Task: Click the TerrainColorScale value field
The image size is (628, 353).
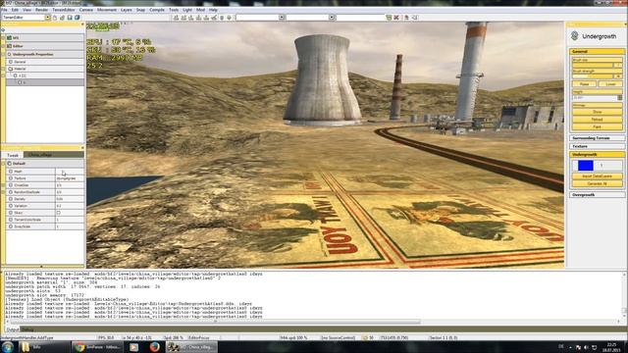Action: (x=70, y=220)
